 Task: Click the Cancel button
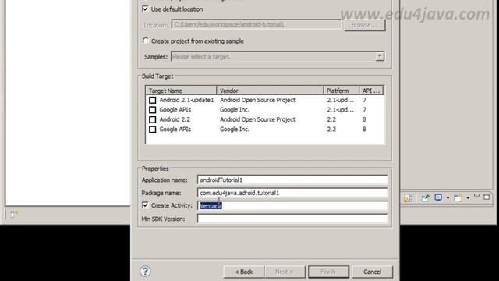pos(373,272)
